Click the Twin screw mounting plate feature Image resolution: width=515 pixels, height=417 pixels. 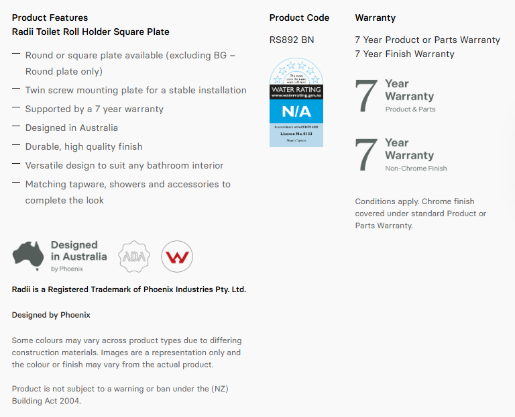click(x=135, y=90)
